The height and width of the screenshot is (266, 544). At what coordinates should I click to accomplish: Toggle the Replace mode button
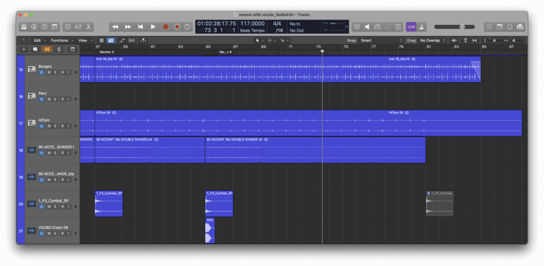tap(357, 27)
